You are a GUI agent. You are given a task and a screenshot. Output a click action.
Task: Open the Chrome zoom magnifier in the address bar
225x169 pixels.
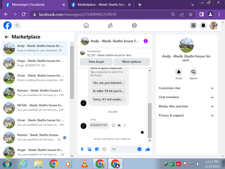pos(173,14)
